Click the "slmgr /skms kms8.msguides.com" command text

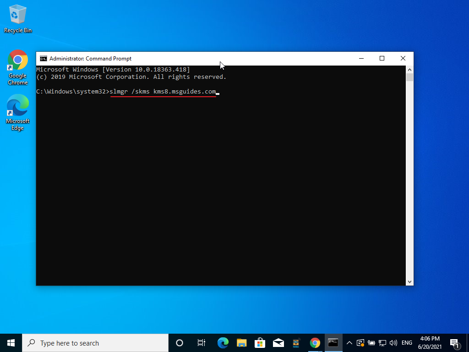point(163,92)
